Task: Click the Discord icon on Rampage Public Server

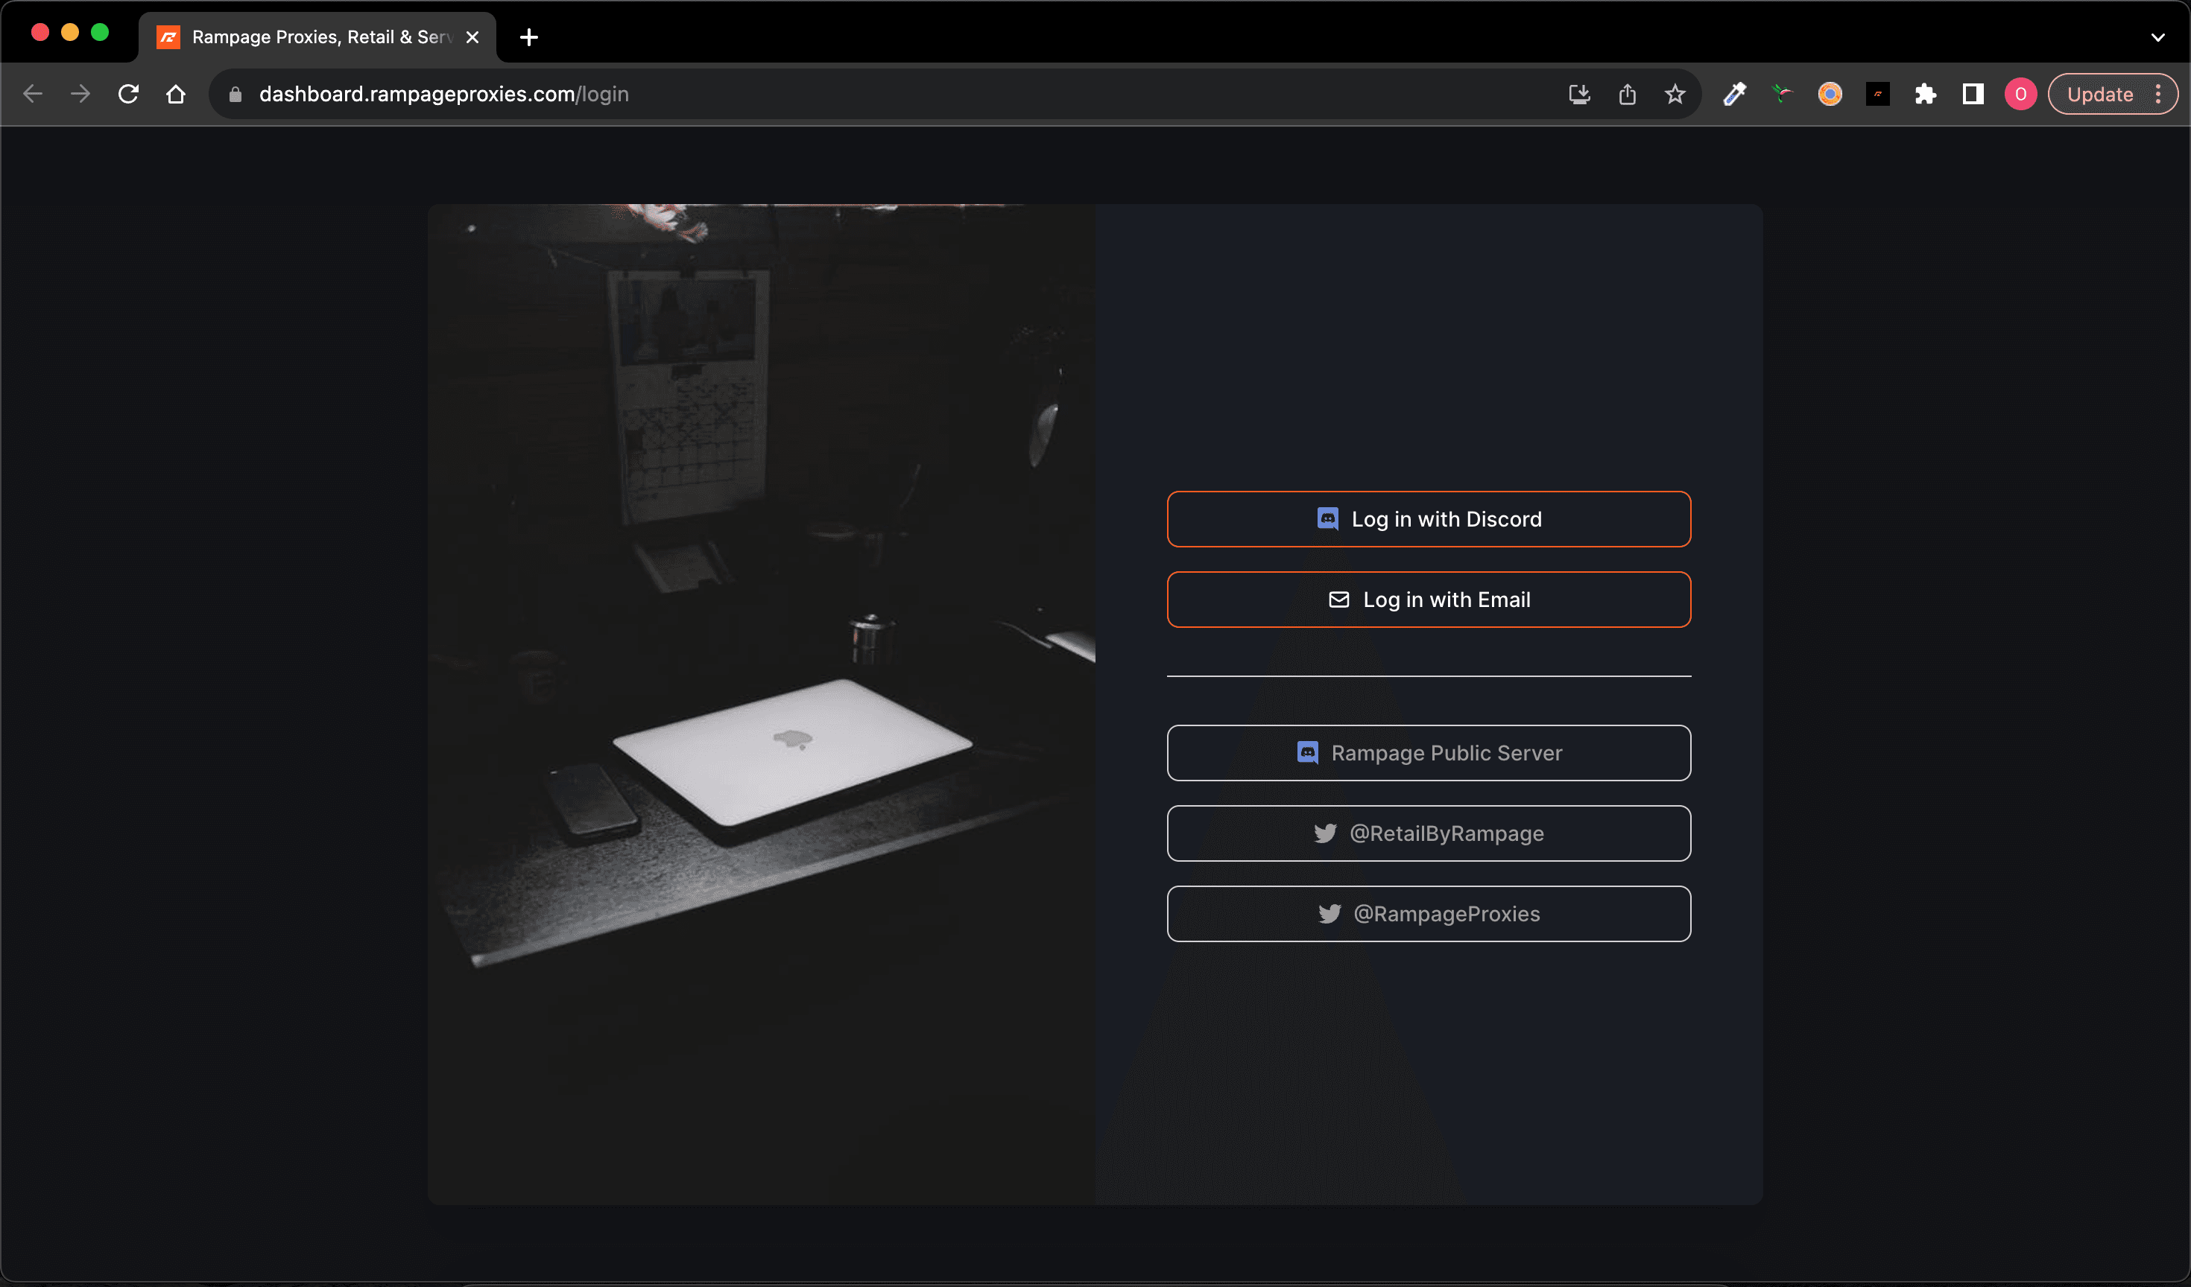Action: [1309, 752]
